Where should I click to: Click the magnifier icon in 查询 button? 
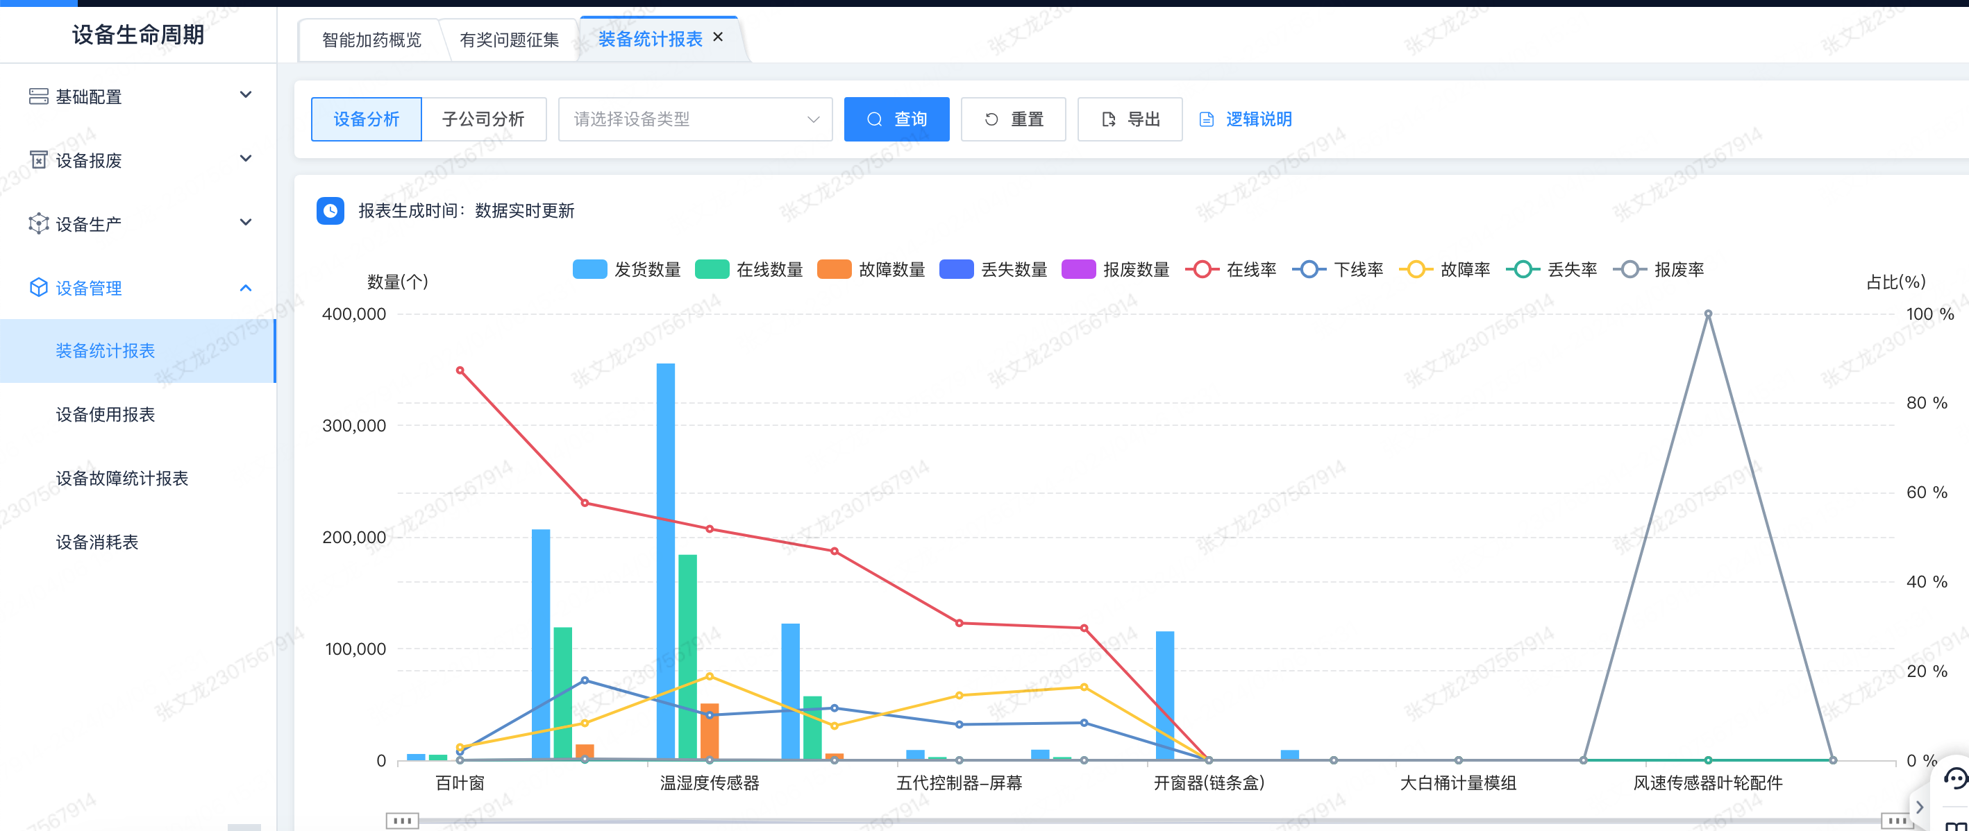click(874, 119)
